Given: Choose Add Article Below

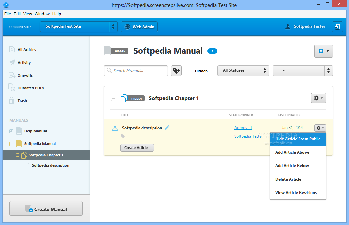Looking at the screenshot, I should pos(298,166).
